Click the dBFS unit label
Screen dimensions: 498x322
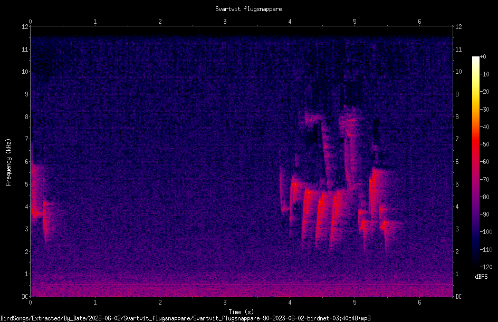[x=481, y=277]
